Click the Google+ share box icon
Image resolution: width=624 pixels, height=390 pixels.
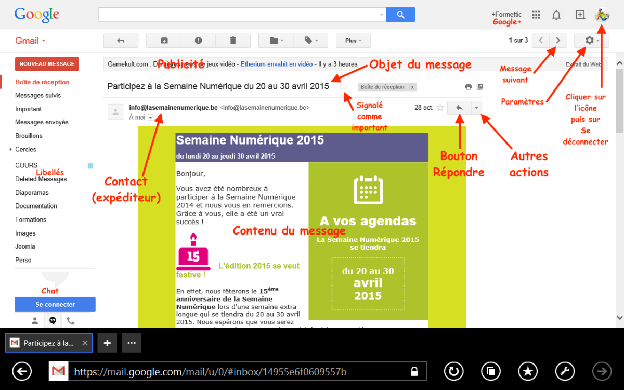(580, 15)
